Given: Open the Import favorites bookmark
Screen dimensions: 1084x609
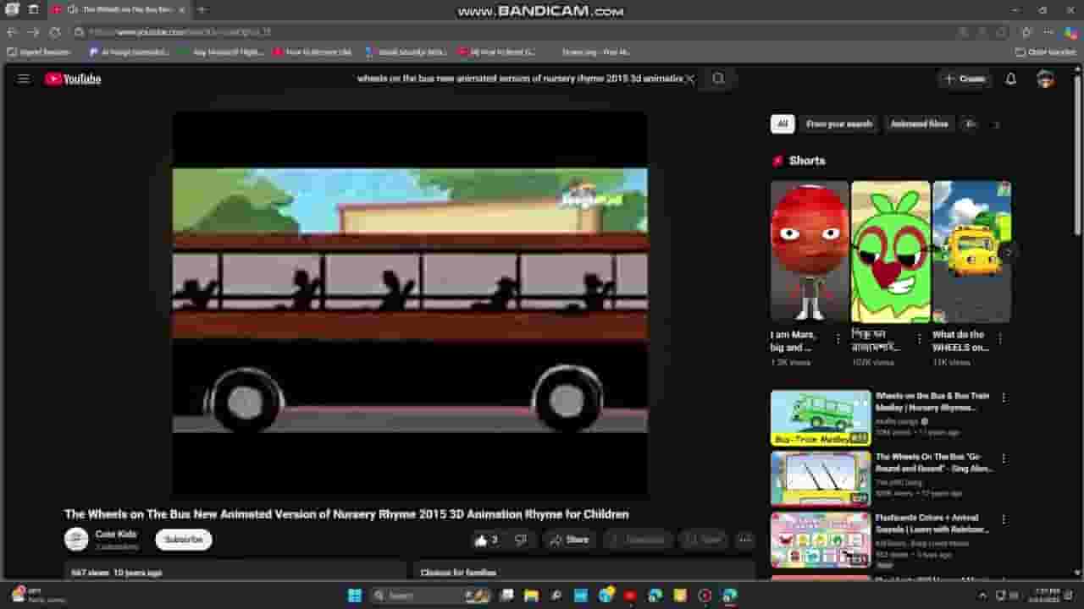Looking at the screenshot, I should 40,52.
